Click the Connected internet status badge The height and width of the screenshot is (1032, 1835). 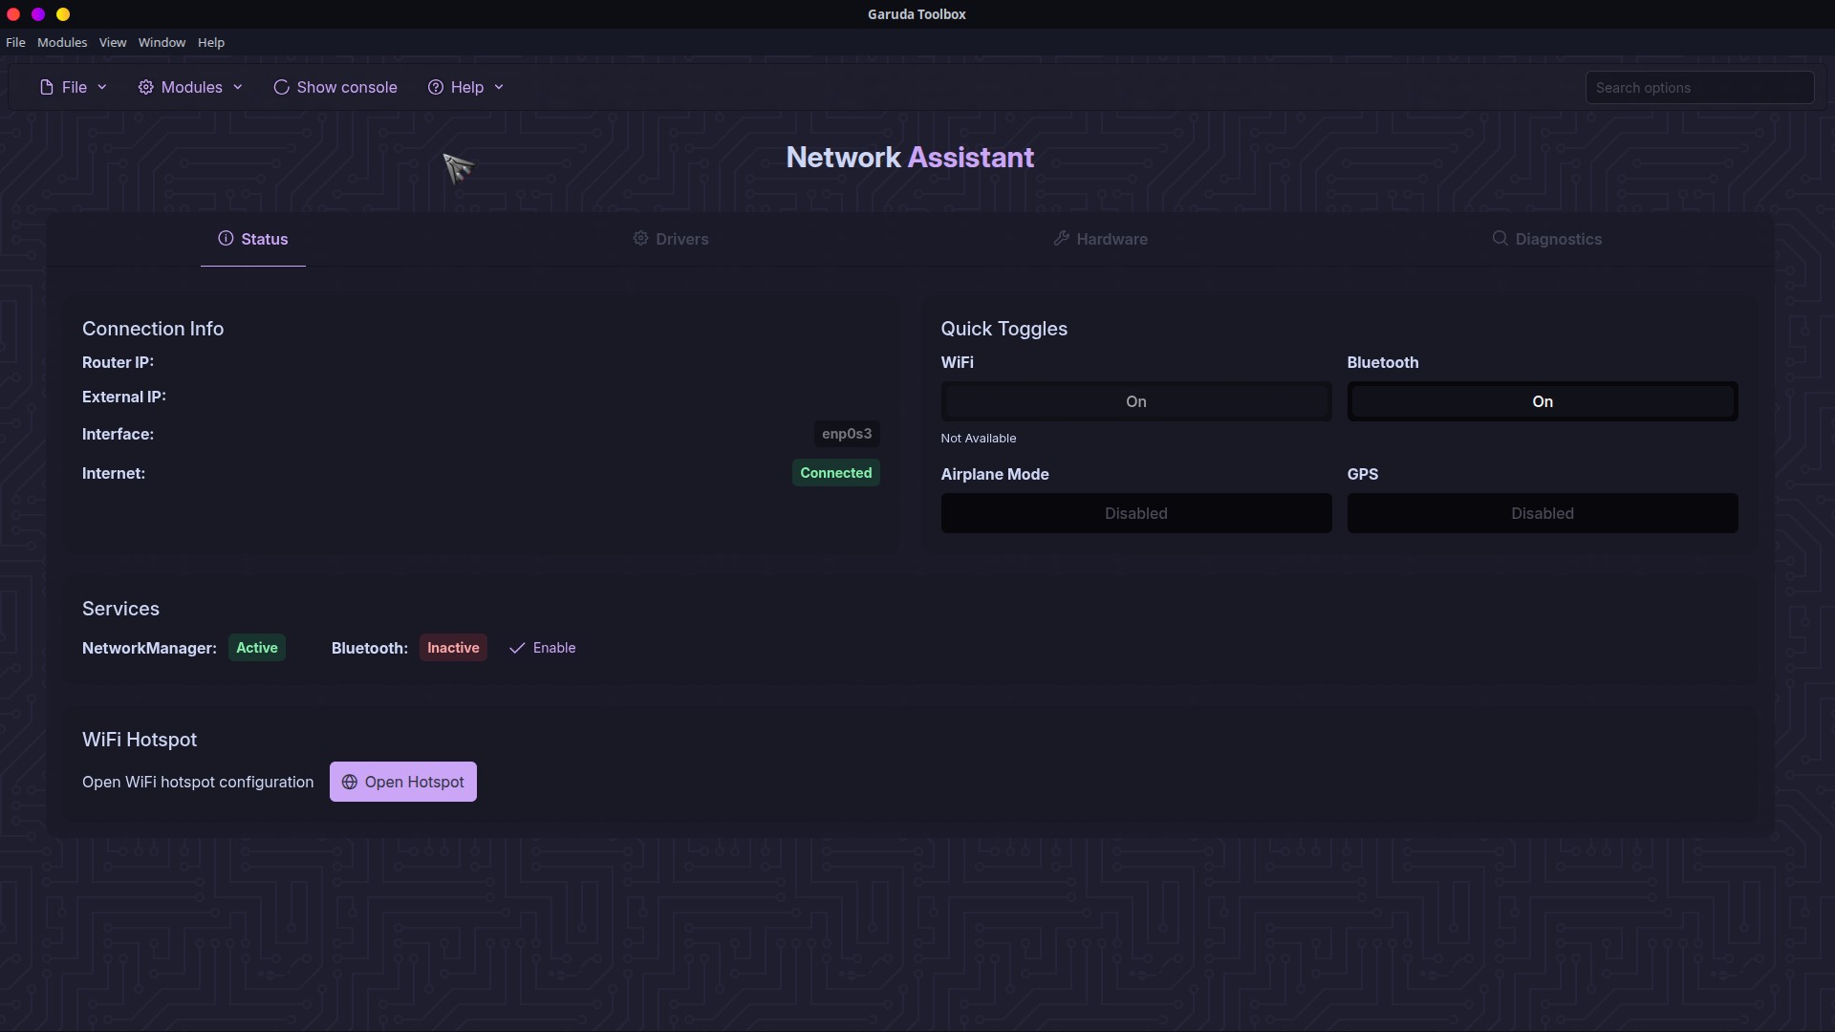(x=836, y=473)
